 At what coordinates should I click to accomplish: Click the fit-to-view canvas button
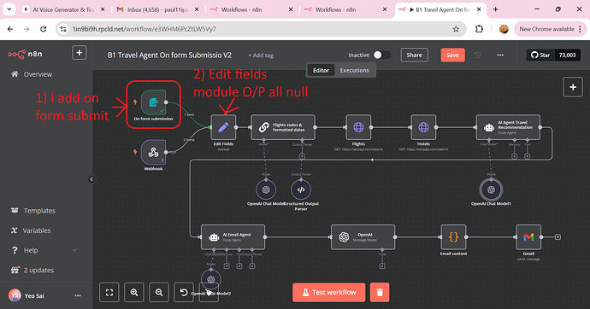pos(109,292)
